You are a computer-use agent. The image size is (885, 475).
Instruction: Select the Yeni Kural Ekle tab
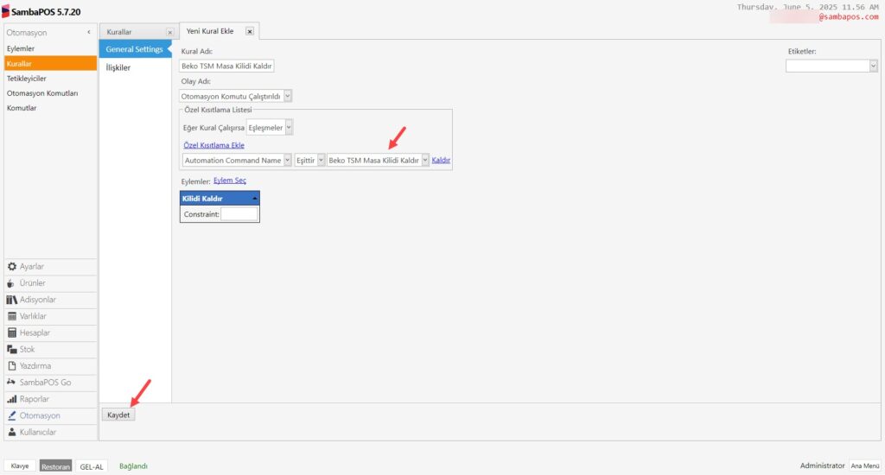[210, 31]
